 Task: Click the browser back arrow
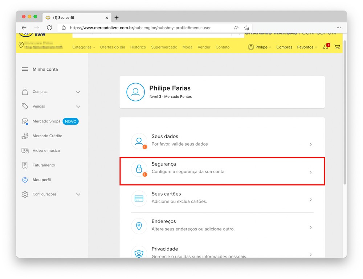point(24,28)
